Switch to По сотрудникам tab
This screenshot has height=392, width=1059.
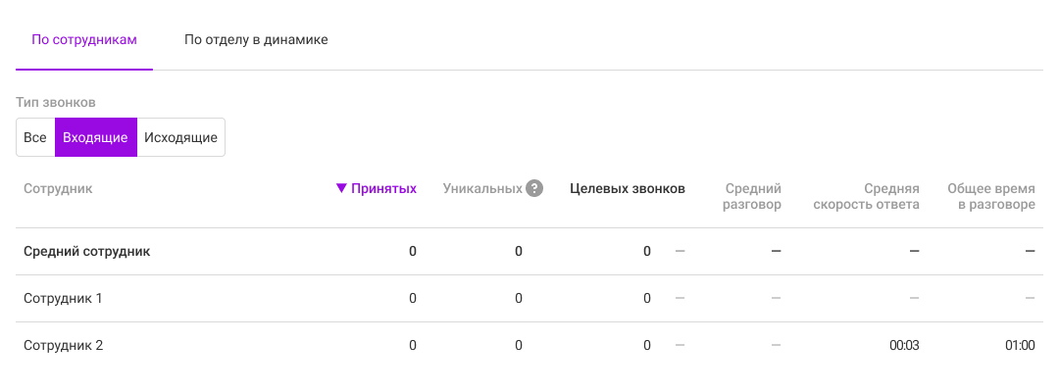tap(84, 40)
